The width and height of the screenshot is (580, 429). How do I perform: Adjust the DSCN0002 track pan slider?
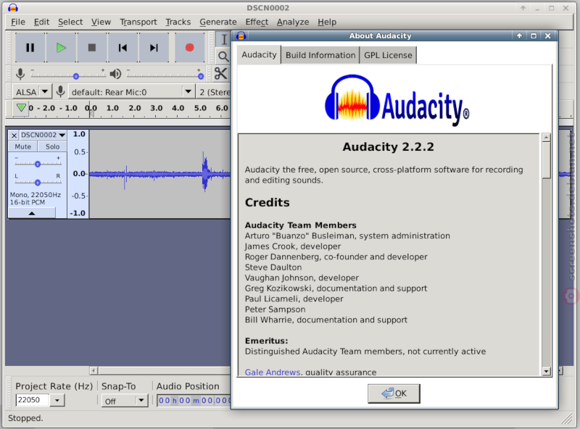point(38,183)
